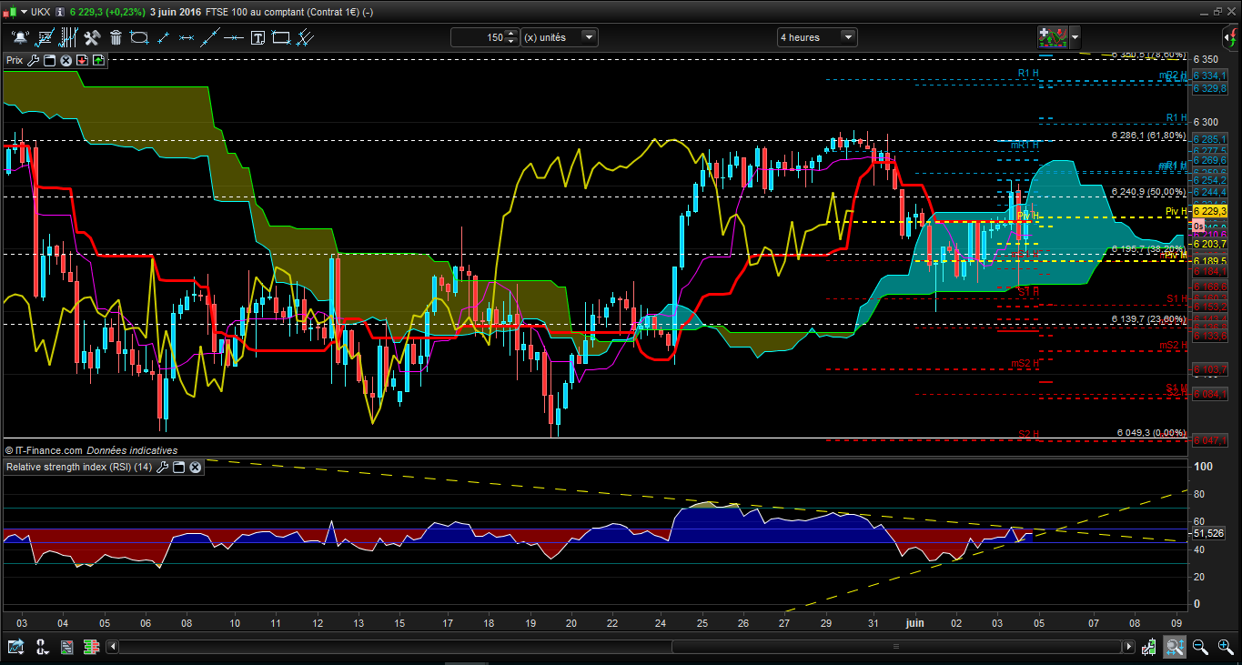1242x665 pixels.
Task: Maximize the Prix price panel
Action: pyautogui.click(x=50, y=60)
